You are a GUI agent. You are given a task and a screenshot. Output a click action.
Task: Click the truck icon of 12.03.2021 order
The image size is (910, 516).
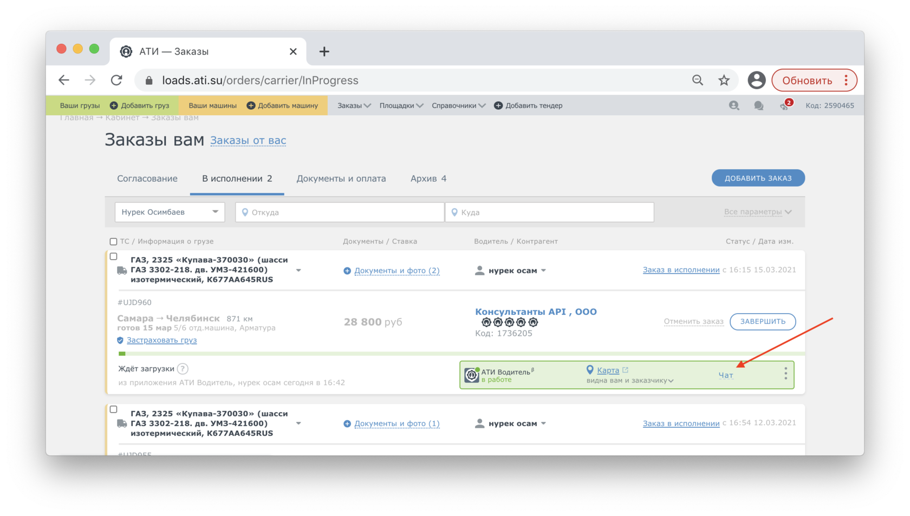coord(122,424)
